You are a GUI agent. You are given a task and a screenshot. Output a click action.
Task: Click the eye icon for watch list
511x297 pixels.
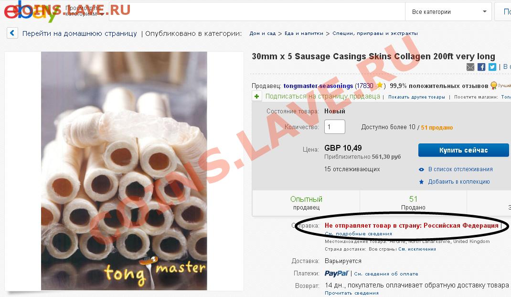(x=421, y=169)
